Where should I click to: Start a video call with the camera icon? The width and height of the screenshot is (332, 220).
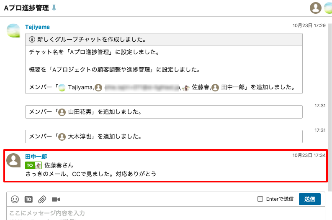[56, 199]
